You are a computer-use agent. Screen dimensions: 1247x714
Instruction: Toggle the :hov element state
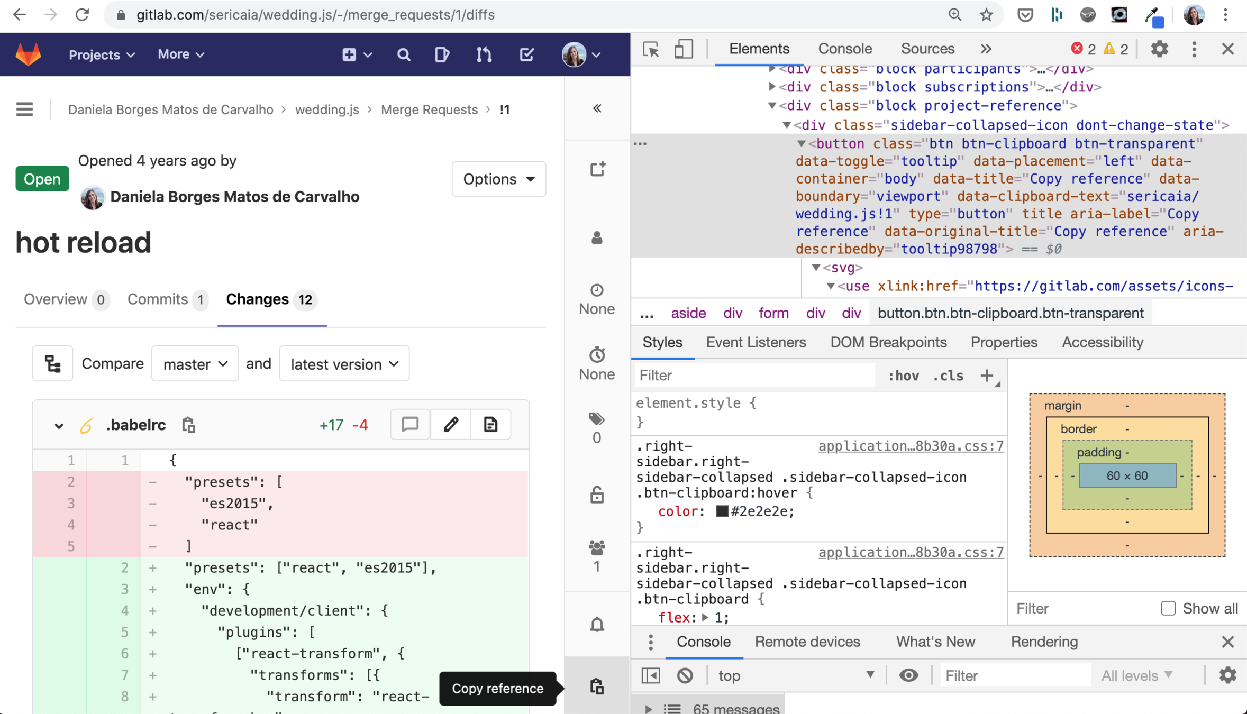point(903,376)
